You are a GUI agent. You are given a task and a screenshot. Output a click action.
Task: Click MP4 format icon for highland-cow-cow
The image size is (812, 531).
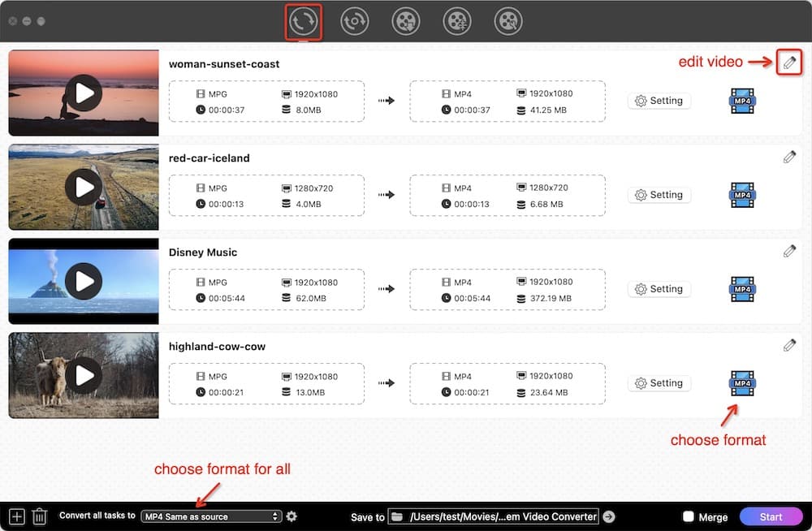[742, 383]
